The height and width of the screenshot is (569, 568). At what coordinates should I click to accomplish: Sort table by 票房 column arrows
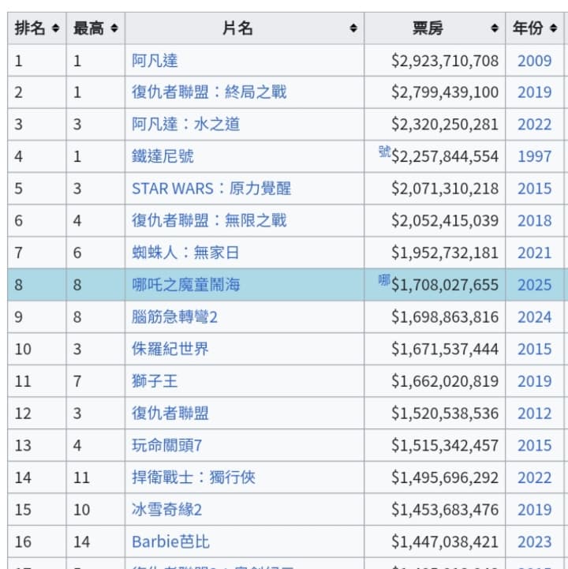pyautogui.click(x=495, y=28)
